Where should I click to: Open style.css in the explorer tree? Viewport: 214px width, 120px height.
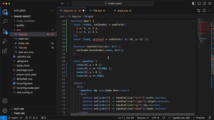coord(33,43)
